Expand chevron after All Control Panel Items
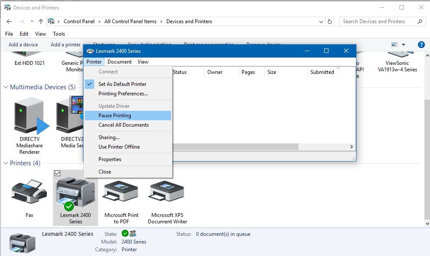The height and width of the screenshot is (256, 430). [x=161, y=21]
